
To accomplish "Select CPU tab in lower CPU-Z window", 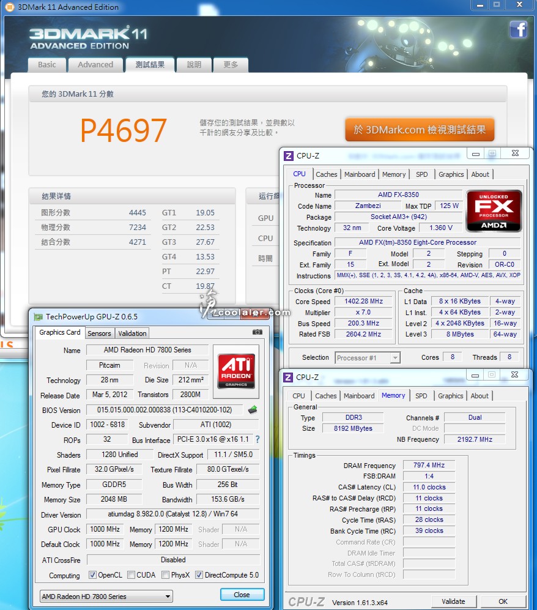I will coord(298,396).
